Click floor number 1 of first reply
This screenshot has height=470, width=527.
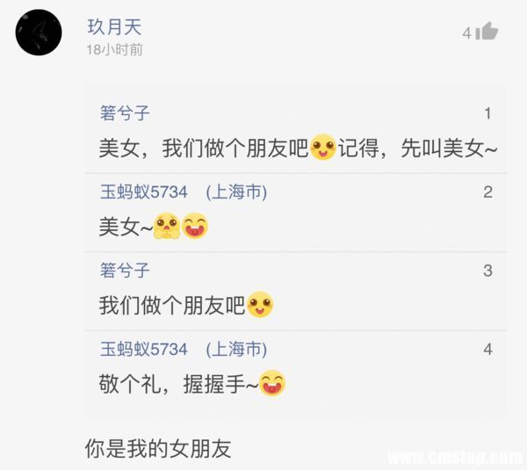pos(488,113)
